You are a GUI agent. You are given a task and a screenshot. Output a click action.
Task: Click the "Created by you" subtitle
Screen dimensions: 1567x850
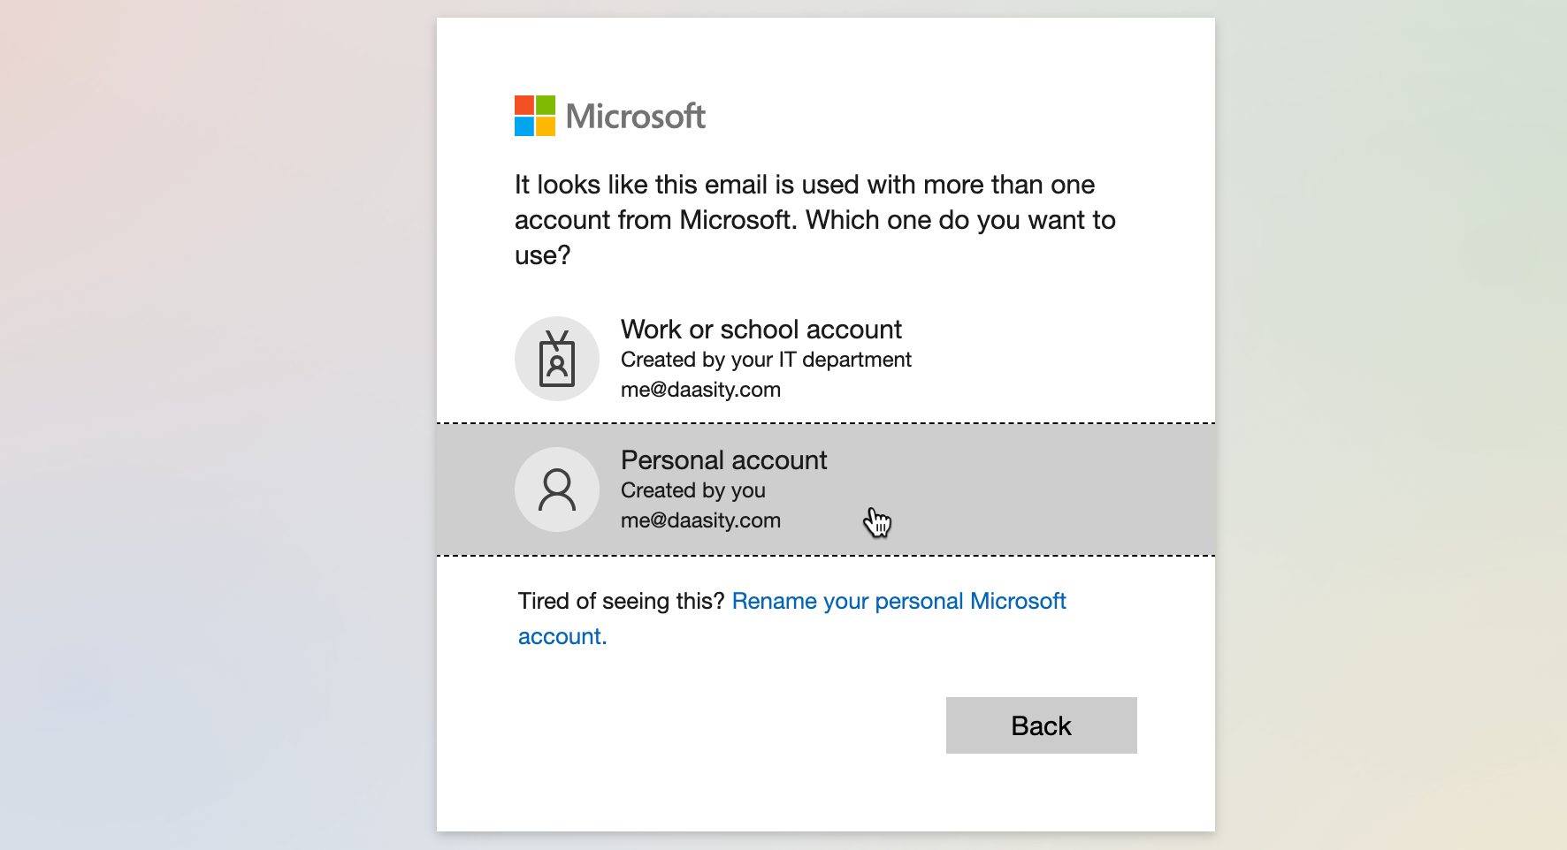coord(692,490)
